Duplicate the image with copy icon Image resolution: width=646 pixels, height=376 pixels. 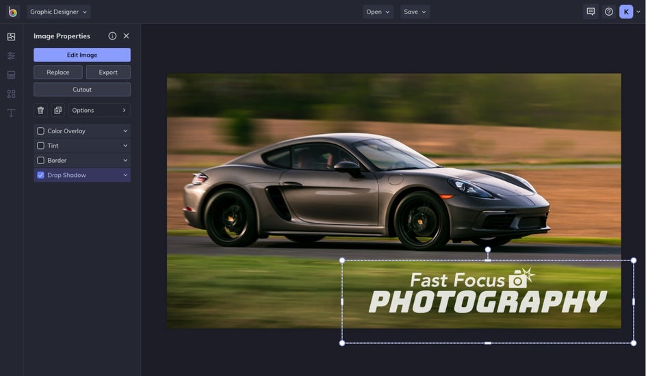(x=57, y=110)
